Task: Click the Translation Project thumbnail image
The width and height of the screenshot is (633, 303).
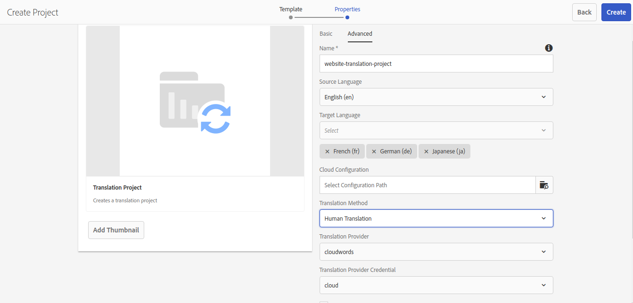Action: [x=195, y=101]
